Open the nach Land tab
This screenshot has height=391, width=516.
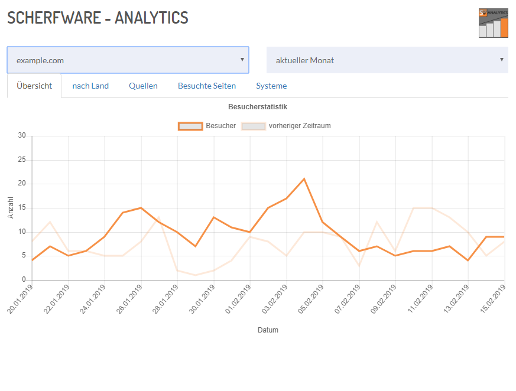point(90,86)
